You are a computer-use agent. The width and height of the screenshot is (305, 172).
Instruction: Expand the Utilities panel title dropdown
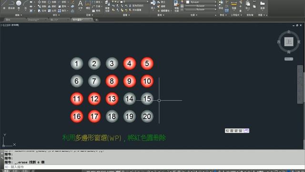[236, 15]
